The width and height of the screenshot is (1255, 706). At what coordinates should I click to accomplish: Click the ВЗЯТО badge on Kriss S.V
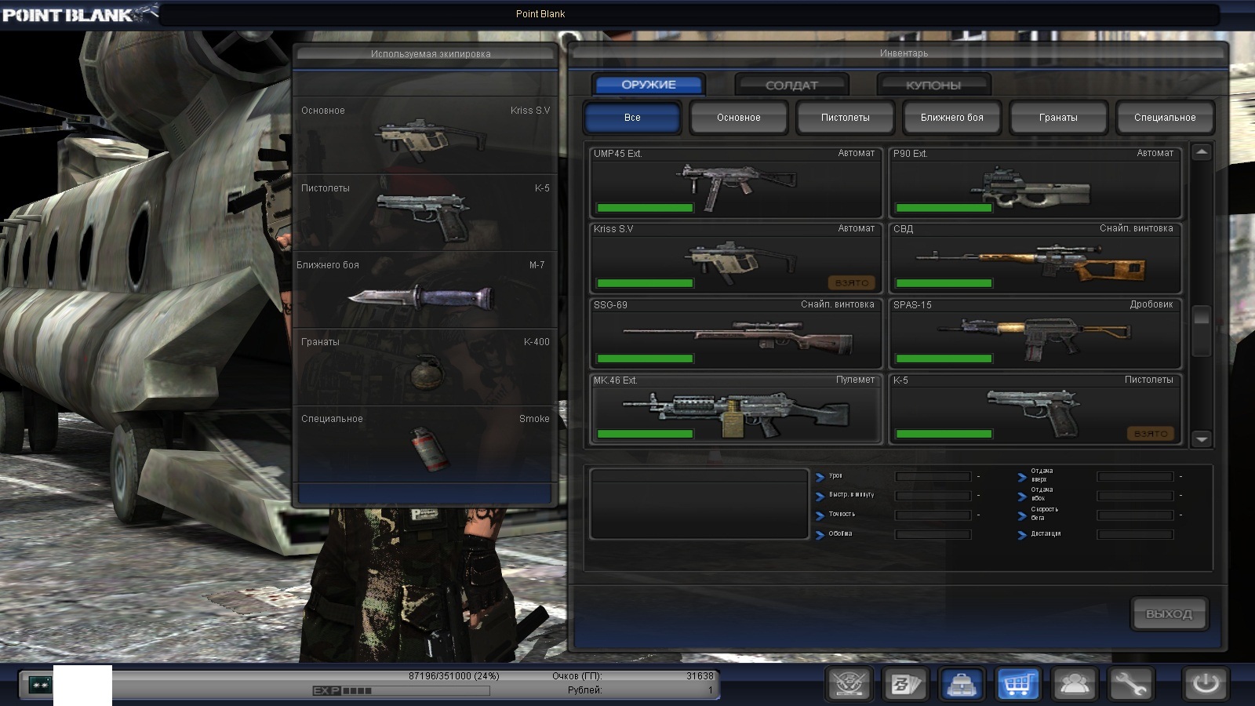coord(851,282)
